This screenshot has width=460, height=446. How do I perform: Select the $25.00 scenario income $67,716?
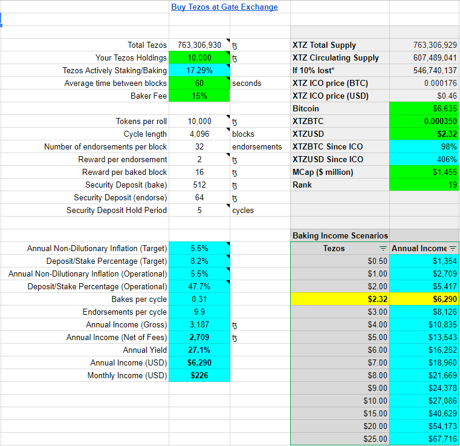[x=424, y=439]
